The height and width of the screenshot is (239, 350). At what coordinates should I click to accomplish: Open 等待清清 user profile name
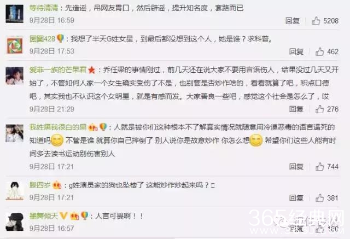click(x=44, y=8)
